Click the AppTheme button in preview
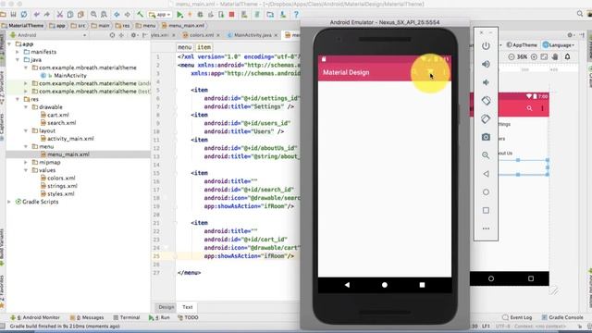The image size is (592, 333). pyautogui.click(x=522, y=45)
